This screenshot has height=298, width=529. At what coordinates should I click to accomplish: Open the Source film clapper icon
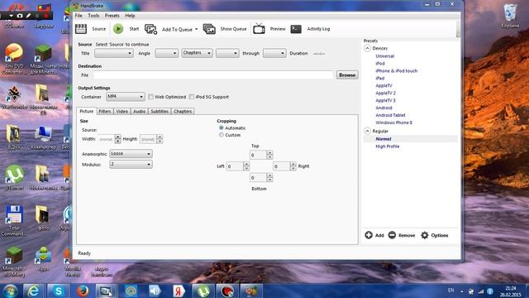(x=81, y=29)
